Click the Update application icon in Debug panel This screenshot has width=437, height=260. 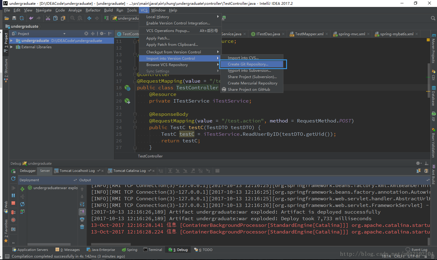13,179
